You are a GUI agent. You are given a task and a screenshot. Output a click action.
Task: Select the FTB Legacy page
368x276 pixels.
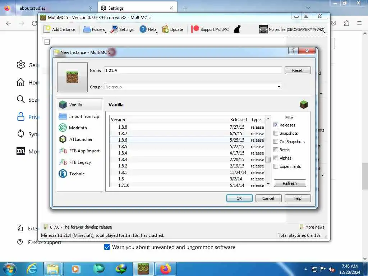[80, 162]
